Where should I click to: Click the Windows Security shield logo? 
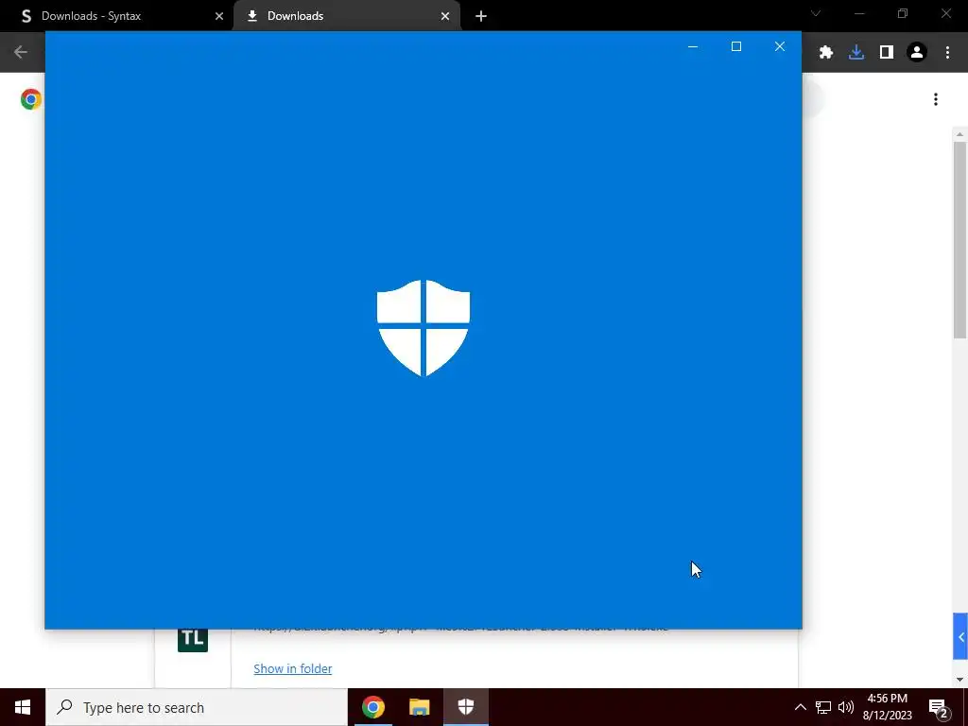pos(423,328)
